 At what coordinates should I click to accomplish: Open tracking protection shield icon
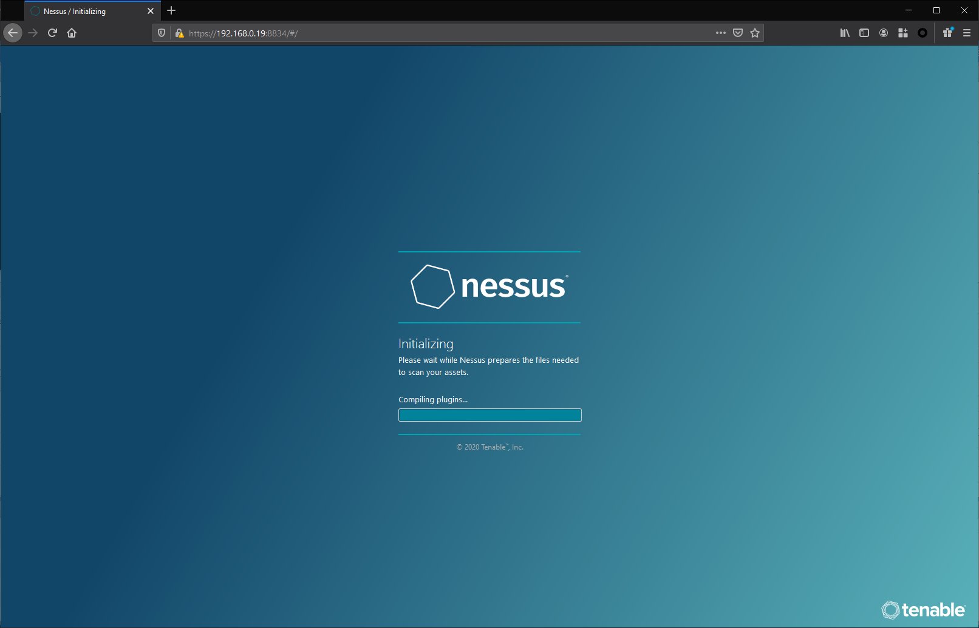(x=162, y=33)
